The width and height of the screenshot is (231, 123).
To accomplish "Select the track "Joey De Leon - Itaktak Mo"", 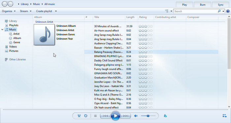I will click(109, 86).
